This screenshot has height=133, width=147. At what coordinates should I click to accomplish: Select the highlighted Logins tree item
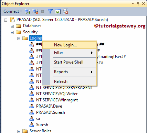35,38
